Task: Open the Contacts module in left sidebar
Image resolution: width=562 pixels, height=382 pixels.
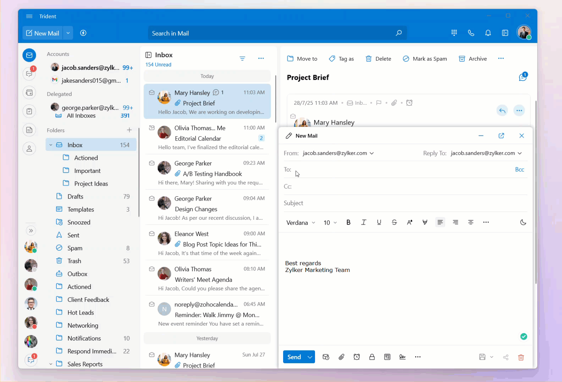Action: point(29,148)
